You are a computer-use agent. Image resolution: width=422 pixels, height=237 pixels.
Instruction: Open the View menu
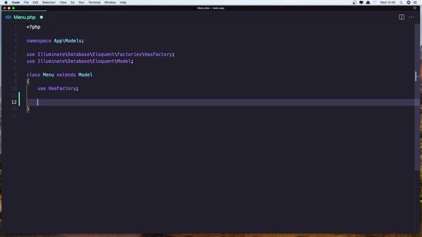tap(63, 3)
